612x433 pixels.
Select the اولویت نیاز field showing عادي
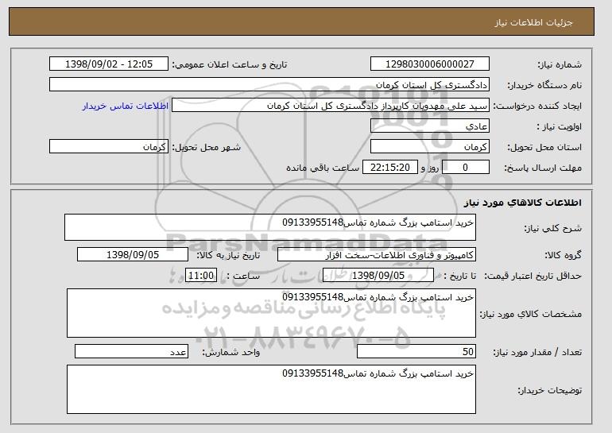point(430,126)
